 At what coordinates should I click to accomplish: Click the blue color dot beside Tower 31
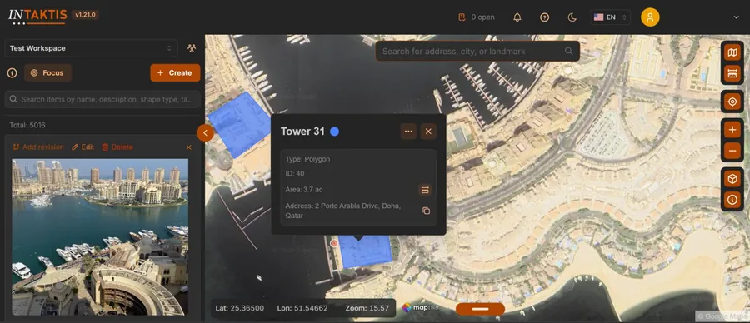click(335, 132)
